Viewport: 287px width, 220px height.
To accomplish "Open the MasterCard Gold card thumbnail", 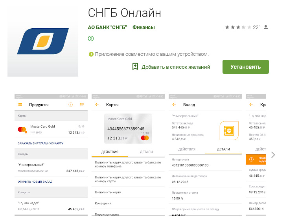I will 128,128.
